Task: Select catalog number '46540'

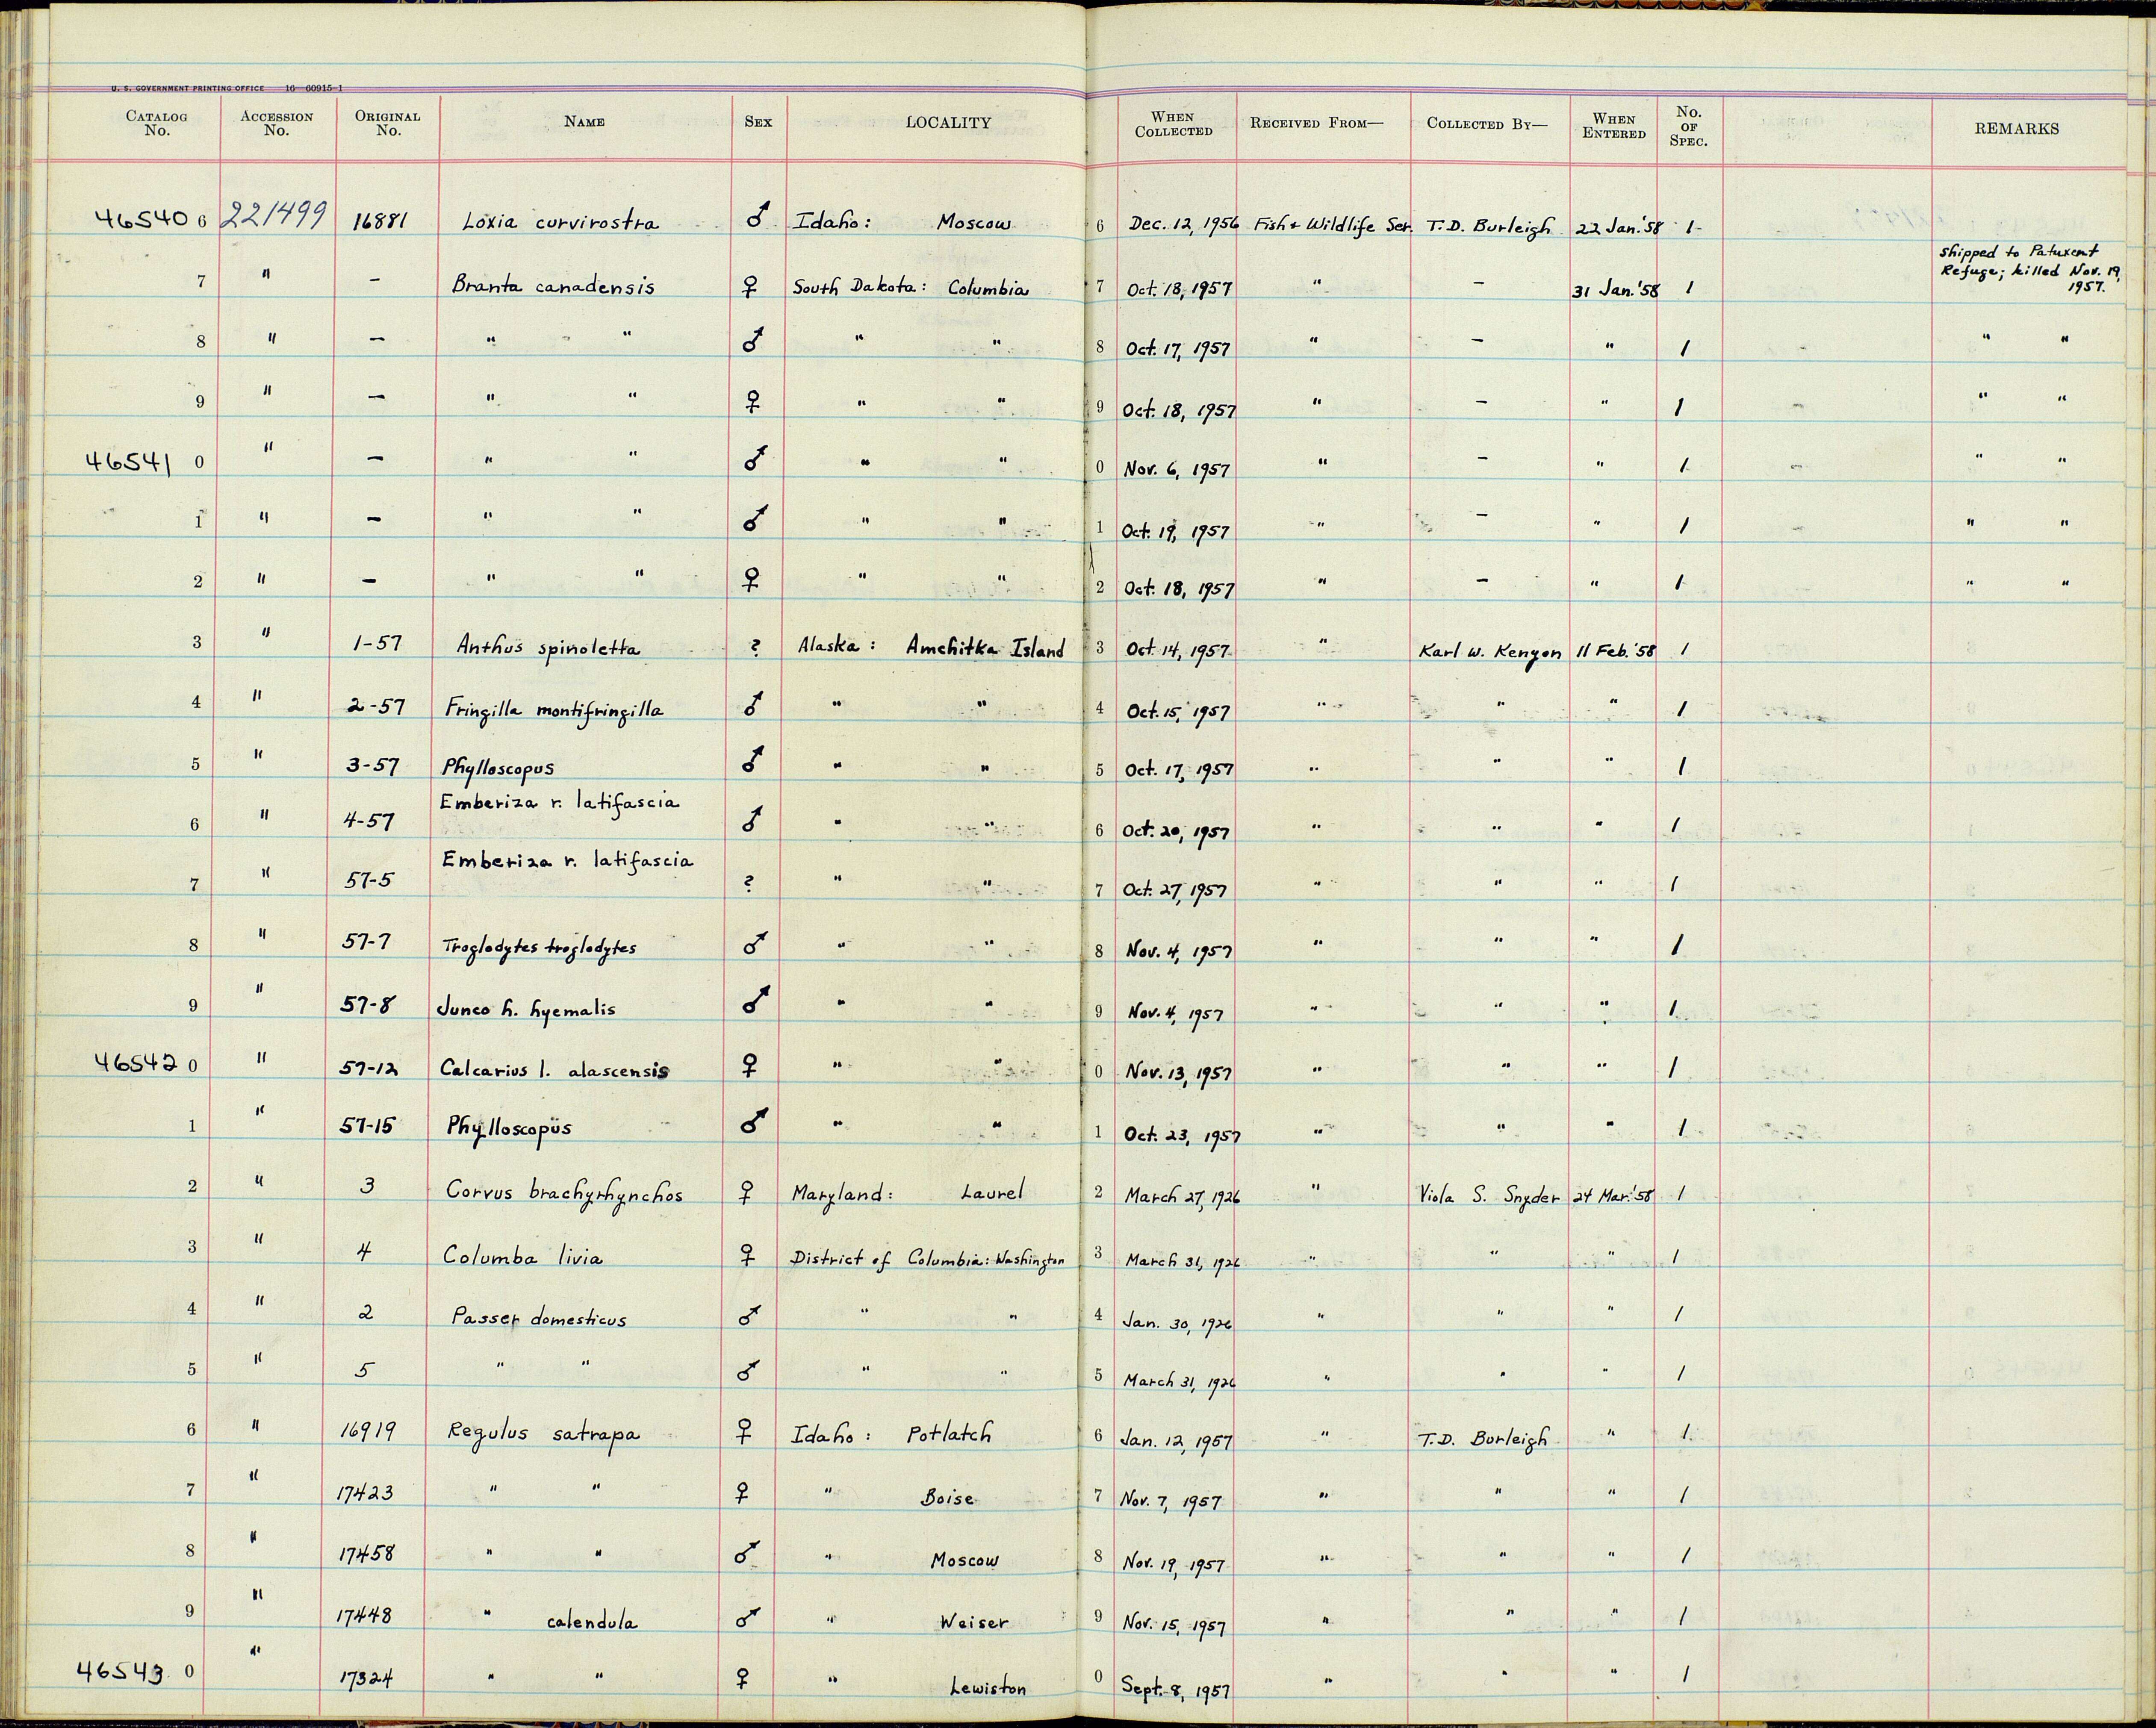Action: [141, 219]
